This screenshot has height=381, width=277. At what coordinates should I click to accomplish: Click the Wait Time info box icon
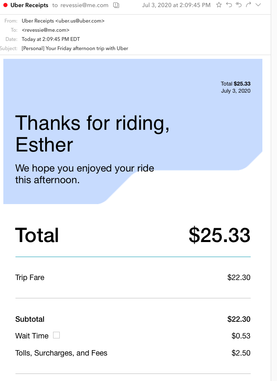pyautogui.click(x=56, y=335)
